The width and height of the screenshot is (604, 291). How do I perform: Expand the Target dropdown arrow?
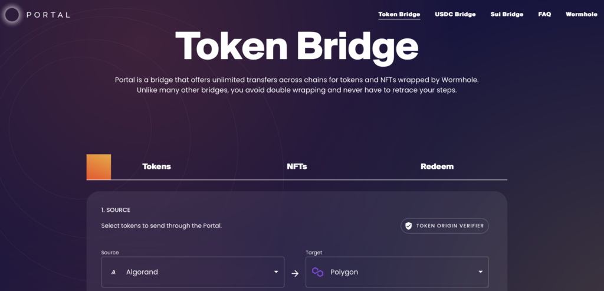point(480,272)
